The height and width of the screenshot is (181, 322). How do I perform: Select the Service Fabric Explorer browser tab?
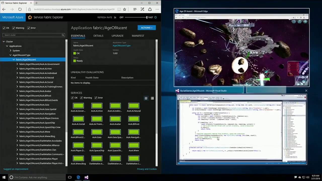tap(17, 3)
